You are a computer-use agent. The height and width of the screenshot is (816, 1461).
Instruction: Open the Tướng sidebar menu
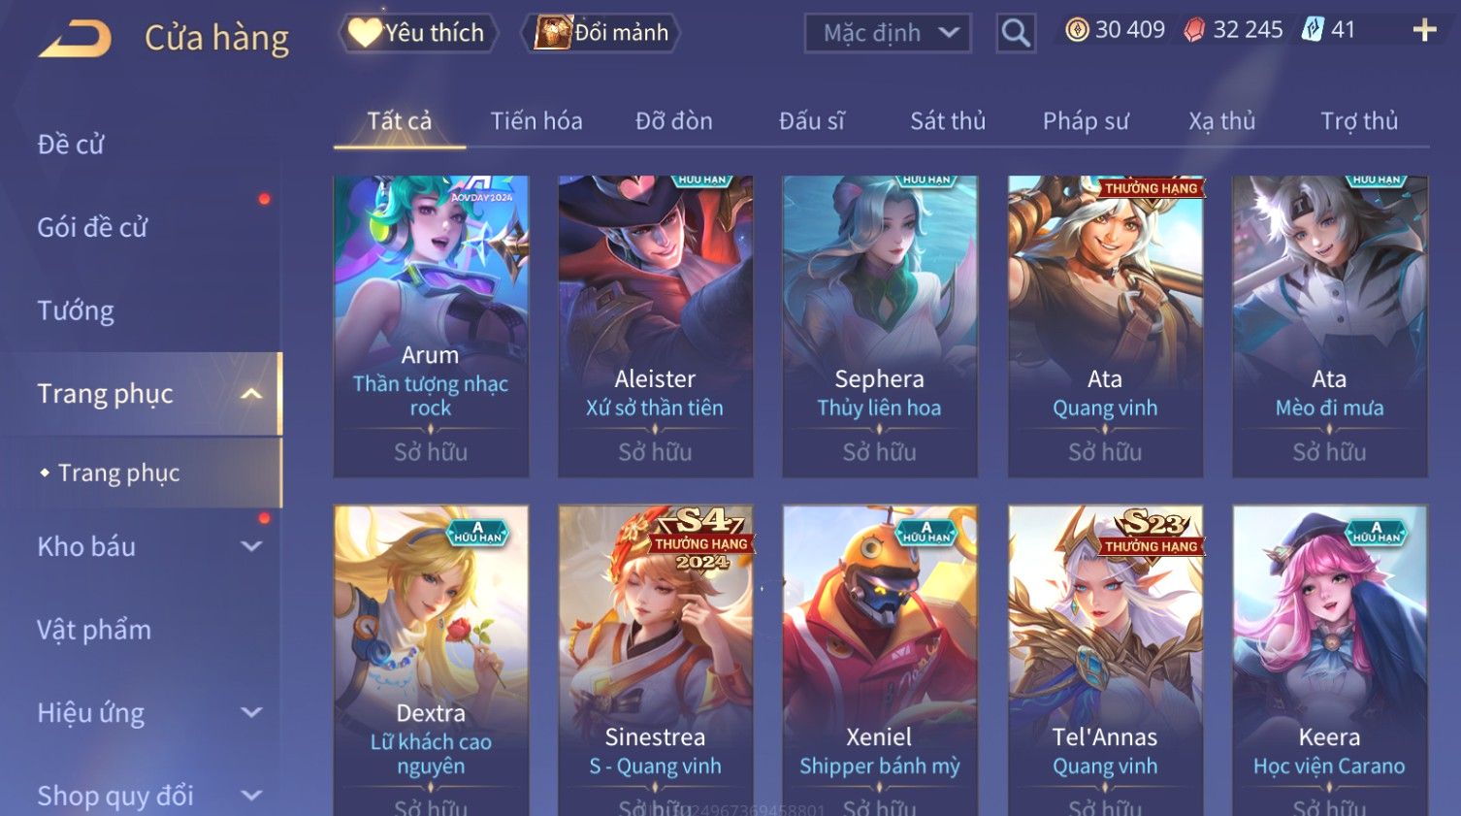pyautogui.click(x=76, y=310)
